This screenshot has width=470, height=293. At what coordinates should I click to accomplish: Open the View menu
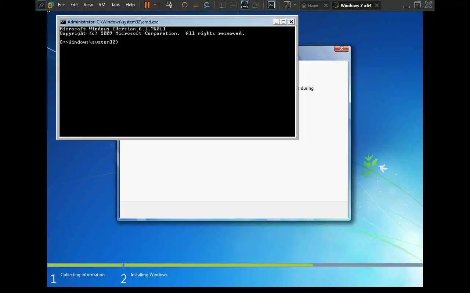(88, 5)
